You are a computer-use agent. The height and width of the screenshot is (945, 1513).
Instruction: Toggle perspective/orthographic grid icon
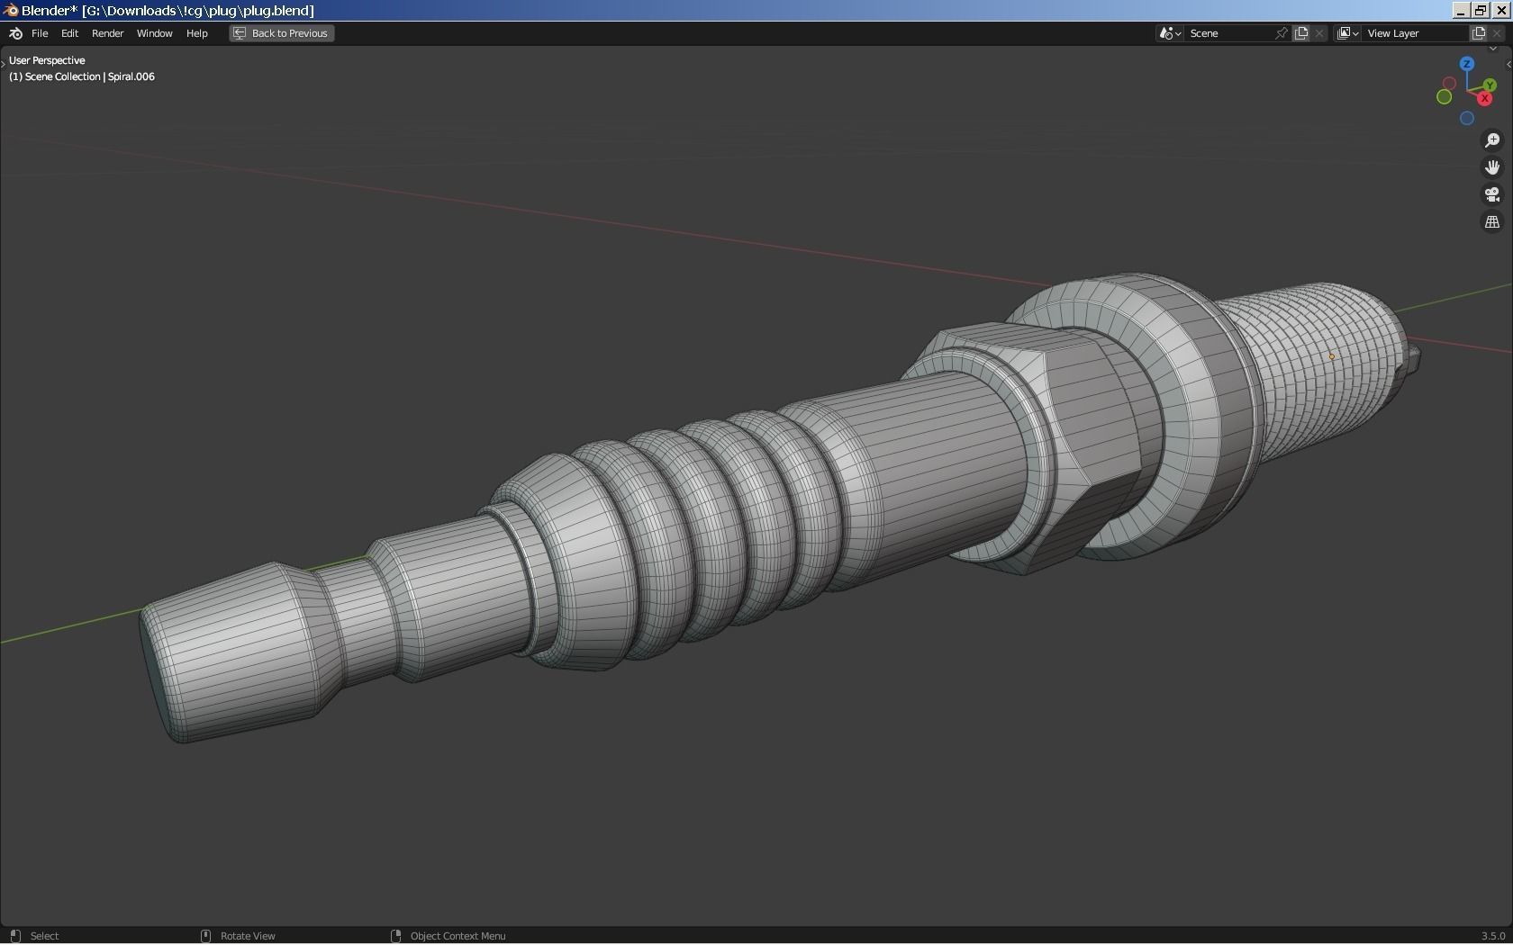click(x=1492, y=221)
